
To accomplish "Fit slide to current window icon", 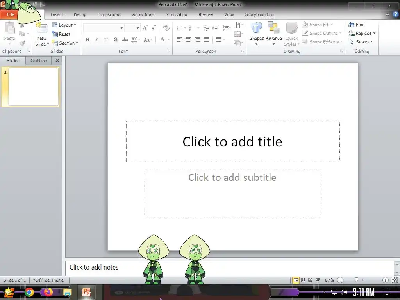I will 395,280.
